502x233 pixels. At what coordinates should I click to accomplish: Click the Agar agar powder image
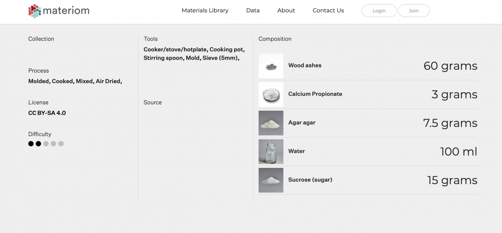pos(271,123)
